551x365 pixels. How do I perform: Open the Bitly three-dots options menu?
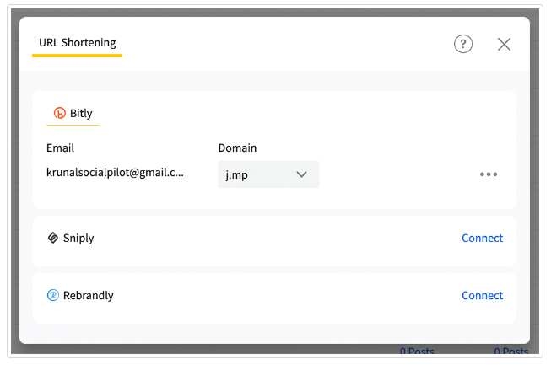click(489, 174)
